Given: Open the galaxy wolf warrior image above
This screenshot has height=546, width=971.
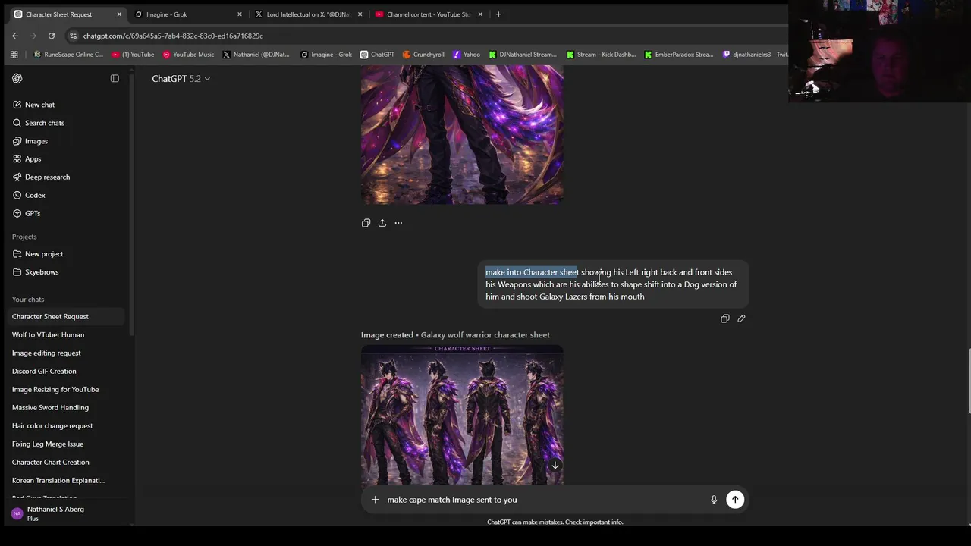Looking at the screenshot, I should [x=462, y=135].
